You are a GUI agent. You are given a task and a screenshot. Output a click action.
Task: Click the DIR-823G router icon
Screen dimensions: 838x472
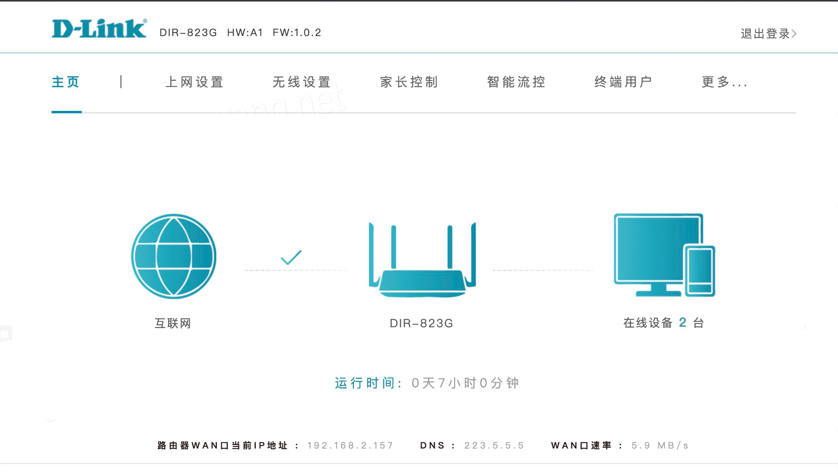click(x=422, y=259)
